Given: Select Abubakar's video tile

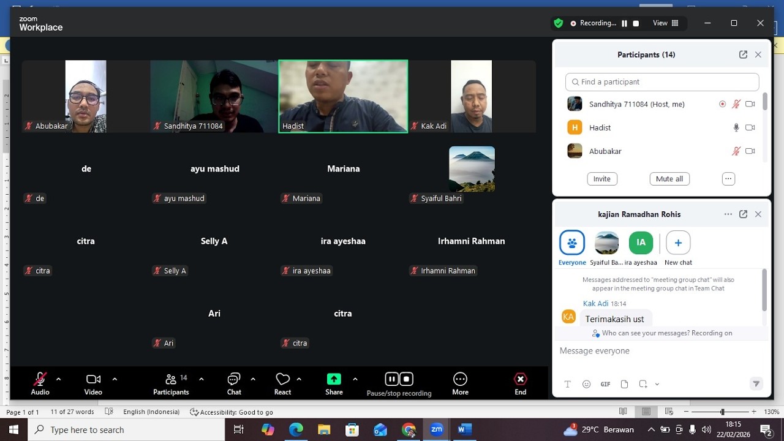Looking at the screenshot, I should [x=86, y=96].
